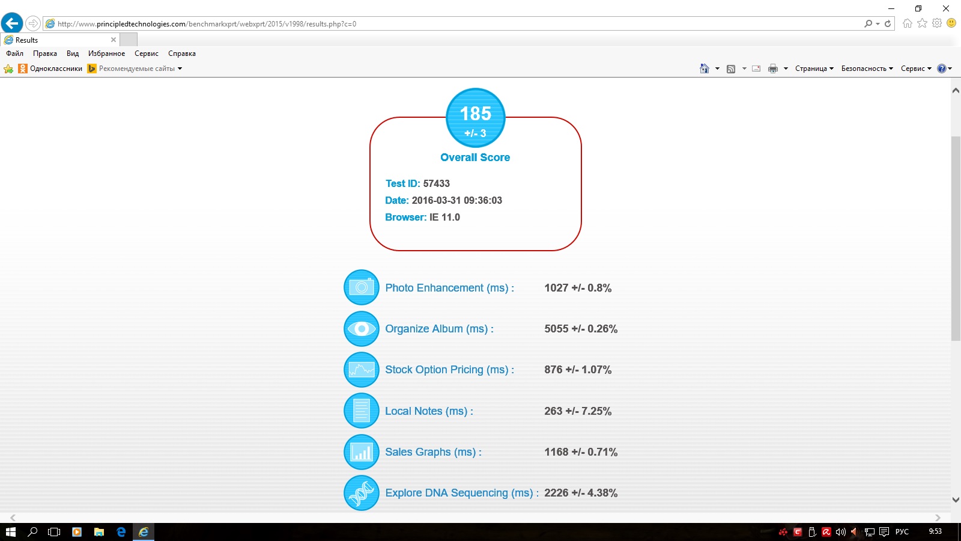The width and height of the screenshot is (961, 541).
Task: Open the Windows Start button
Action: pyautogui.click(x=10, y=532)
